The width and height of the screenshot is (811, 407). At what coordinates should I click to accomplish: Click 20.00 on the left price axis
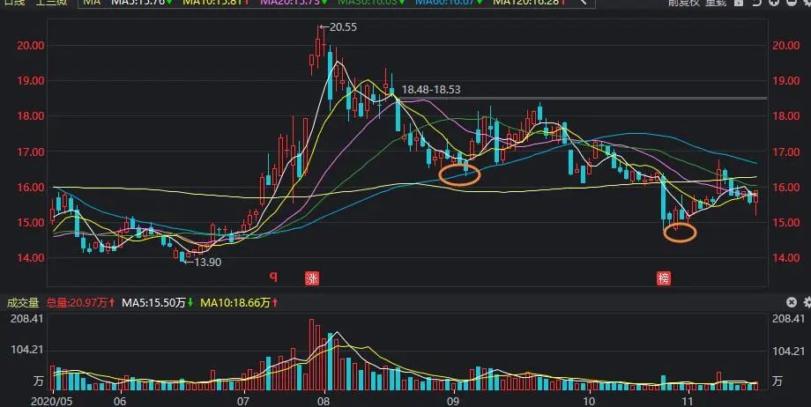[31, 46]
